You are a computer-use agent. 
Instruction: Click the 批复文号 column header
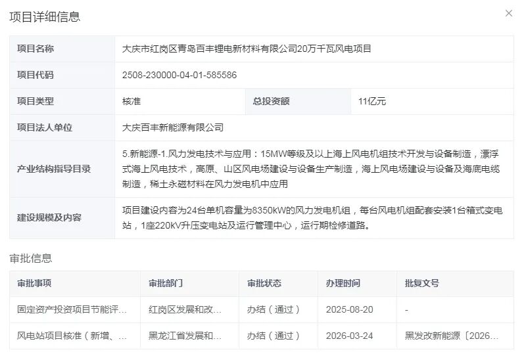pyautogui.click(x=422, y=283)
